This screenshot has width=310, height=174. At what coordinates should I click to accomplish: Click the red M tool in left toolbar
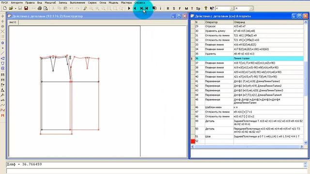click(x=2, y=116)
